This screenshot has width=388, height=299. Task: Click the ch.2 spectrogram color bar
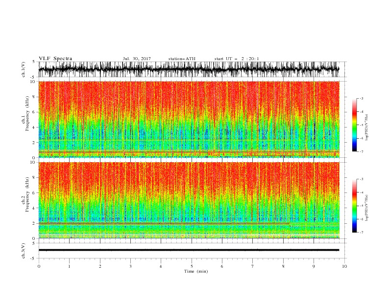click(354, 206)
